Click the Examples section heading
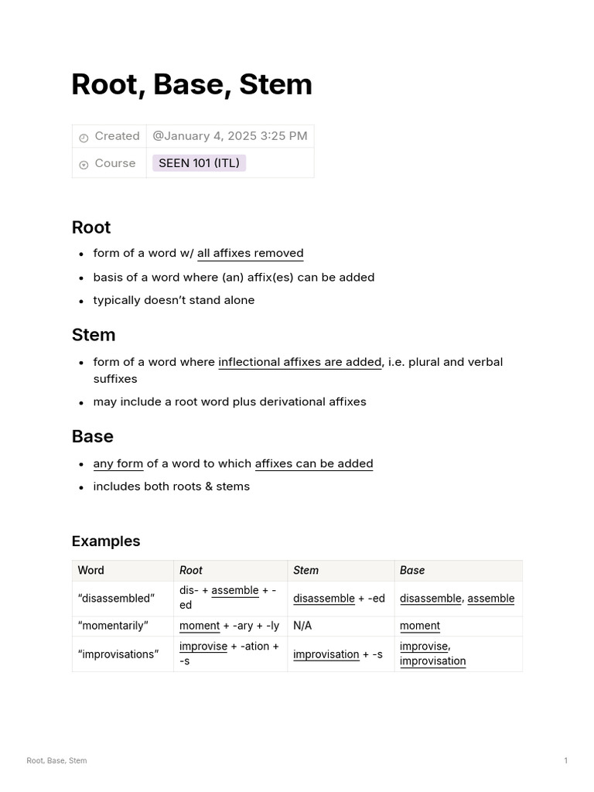Screen dimensions: 594x792 point(106,541)
